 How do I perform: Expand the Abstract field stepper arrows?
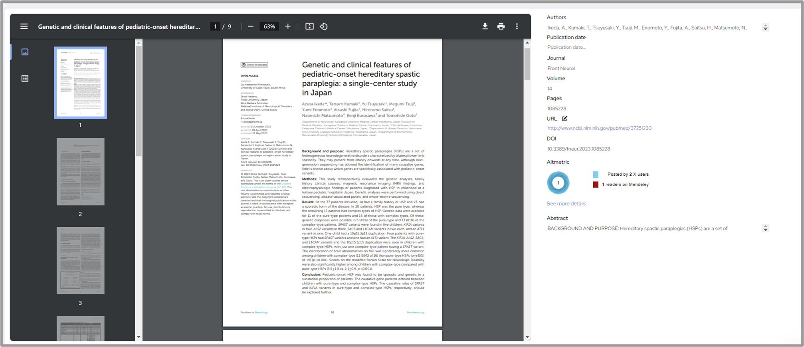click(x=765, y=228)
